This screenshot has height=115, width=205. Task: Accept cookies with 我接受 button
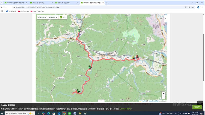pyautogui.click(x=197, y=107)
